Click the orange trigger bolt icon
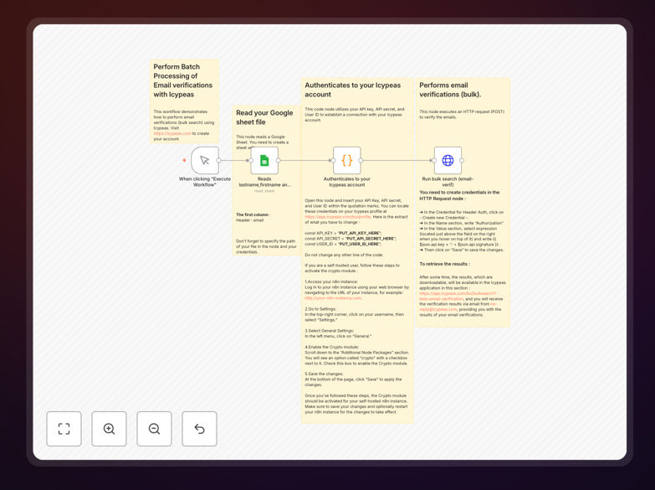This screenshot has width=655, height=490. pyautogui.click(x=184, y=160)
